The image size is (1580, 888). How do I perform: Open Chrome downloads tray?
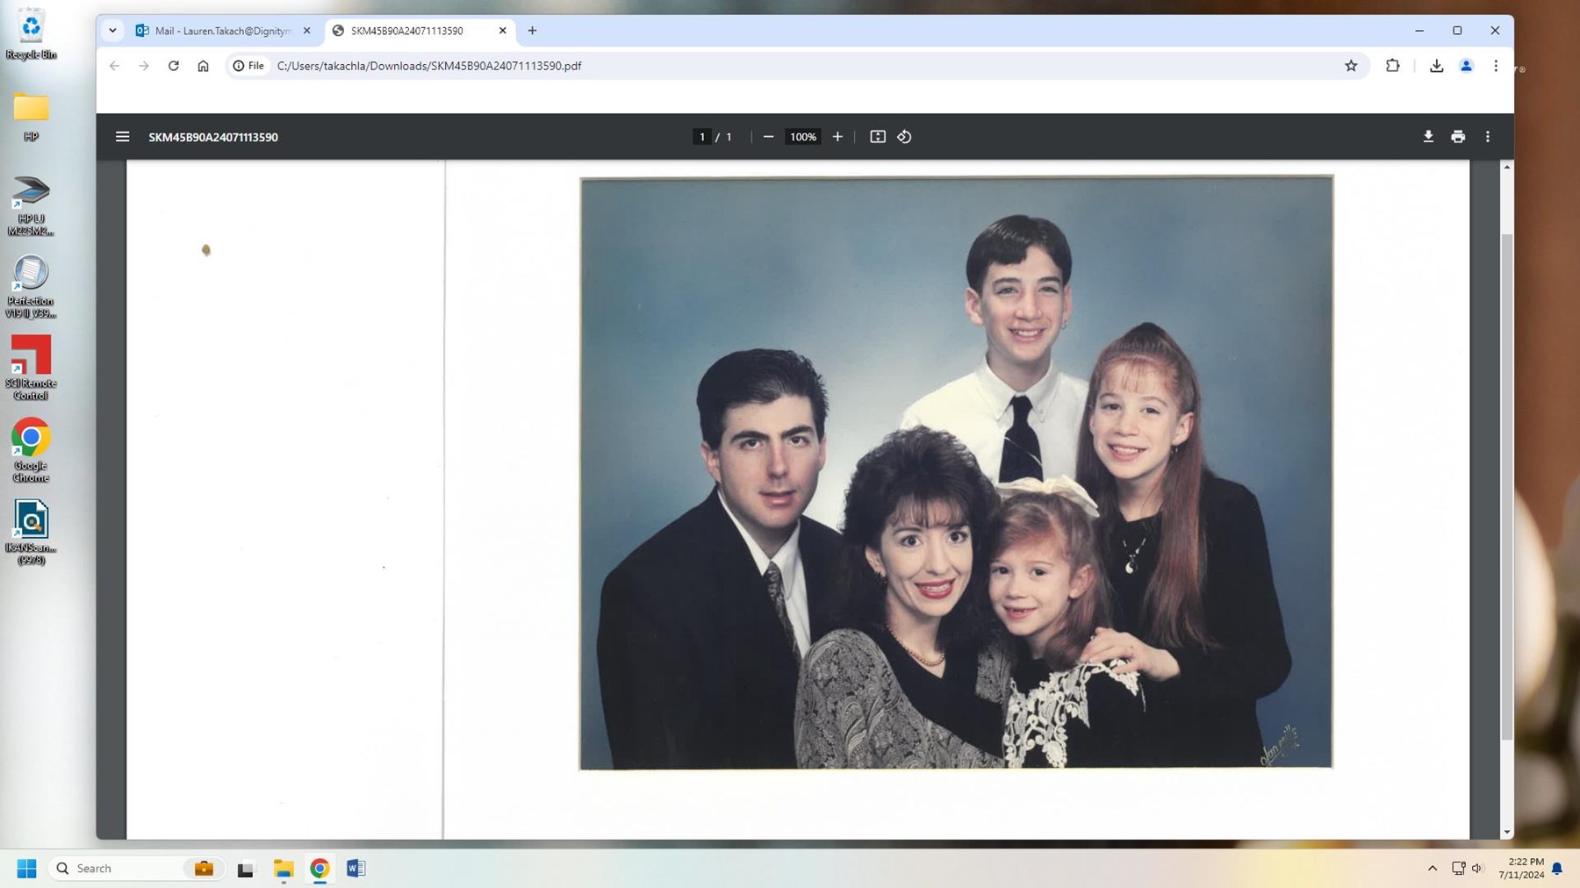tap(1436, 66)
